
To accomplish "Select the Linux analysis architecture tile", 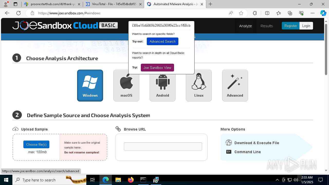I will [x=199, y=86].
